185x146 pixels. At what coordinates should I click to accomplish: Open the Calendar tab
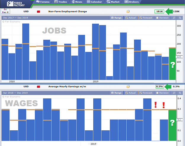coord(94,2)
